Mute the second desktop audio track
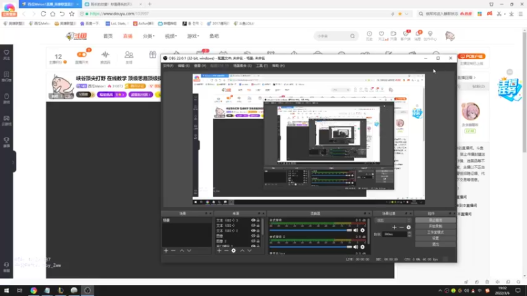This screenshot has width=527, height=296. (356, 247)
